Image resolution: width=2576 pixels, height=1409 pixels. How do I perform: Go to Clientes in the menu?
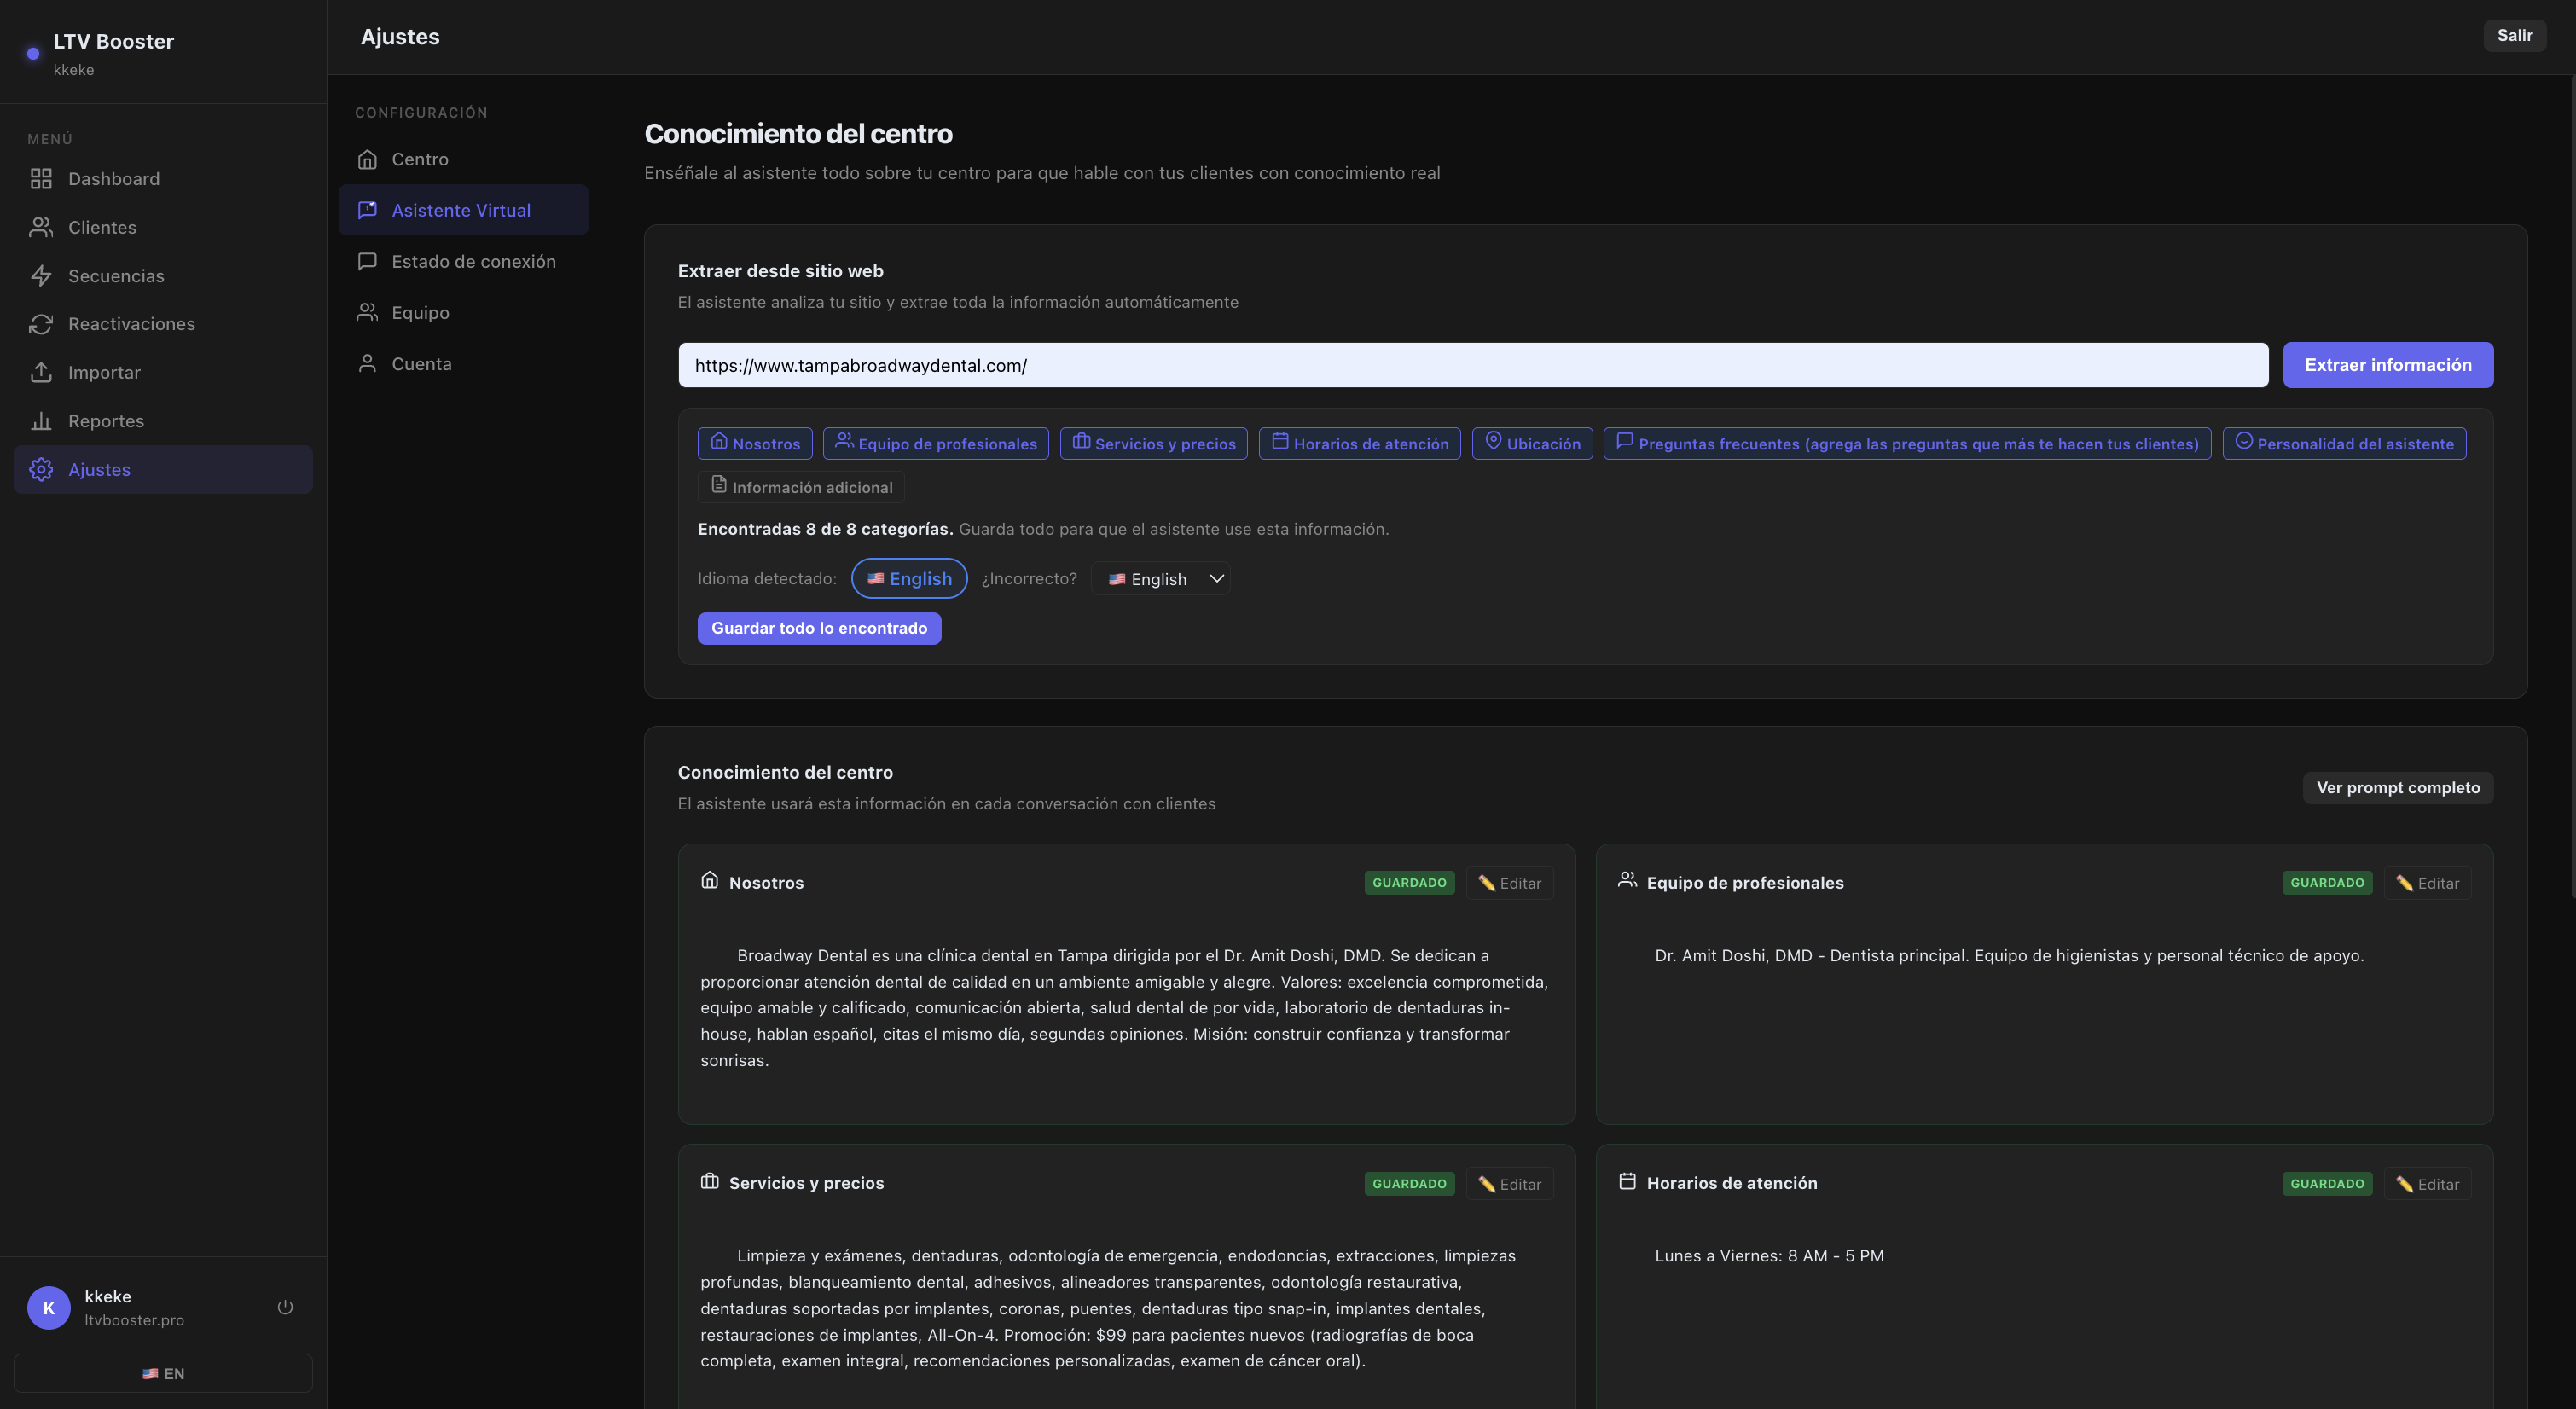click(x=163, y=227)
